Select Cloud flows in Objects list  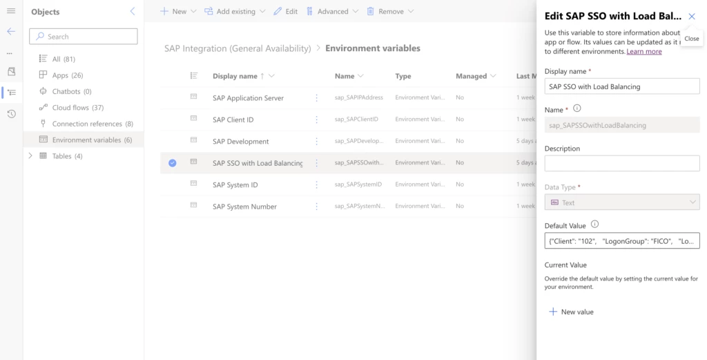(77, 108)
